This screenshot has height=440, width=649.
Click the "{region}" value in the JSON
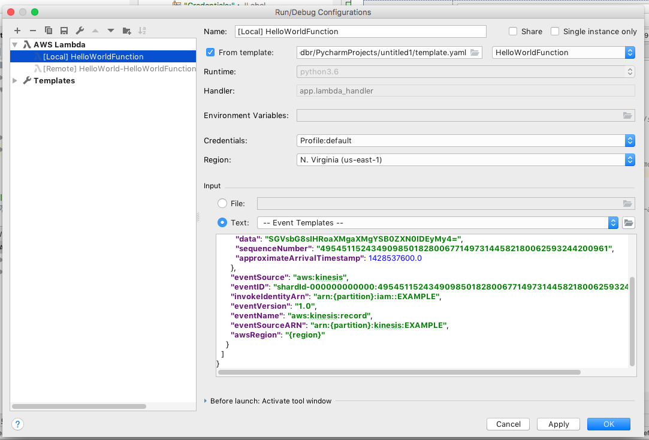click(305, 335)
